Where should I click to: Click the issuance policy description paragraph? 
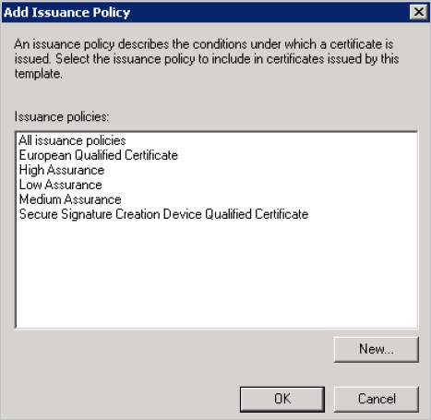coord(207,59)
